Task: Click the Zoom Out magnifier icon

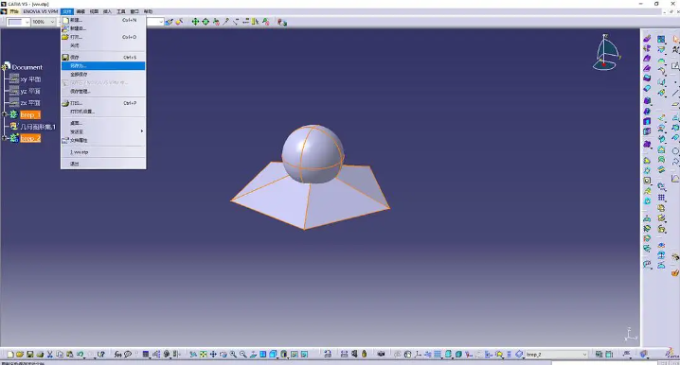Action: (x=242, y=355)
